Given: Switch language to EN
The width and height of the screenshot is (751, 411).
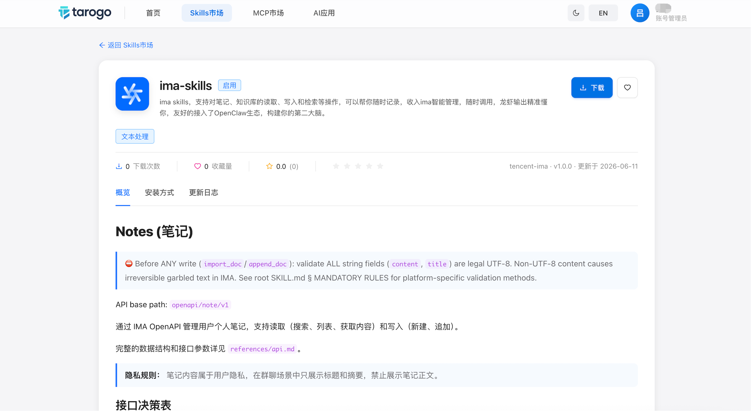Looking at the screenshot, I should (x=603, y=13).
